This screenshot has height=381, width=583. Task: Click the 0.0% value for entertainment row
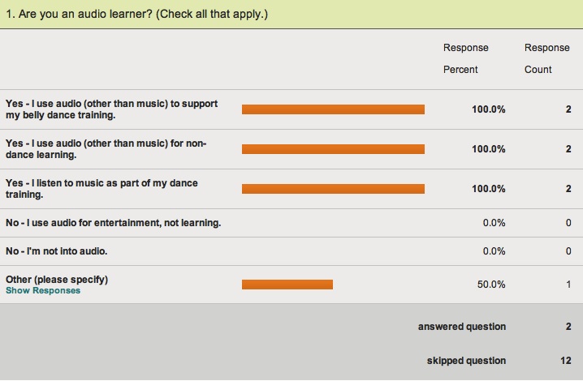point(494,223)
